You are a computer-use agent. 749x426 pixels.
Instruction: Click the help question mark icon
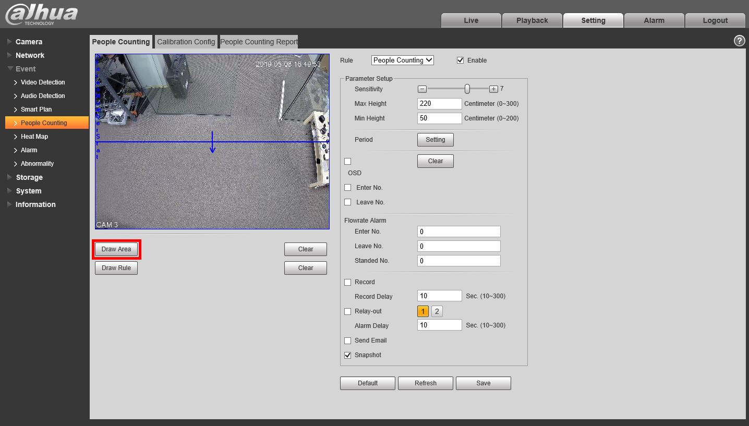pyautogui.click(x=739, y=41)
